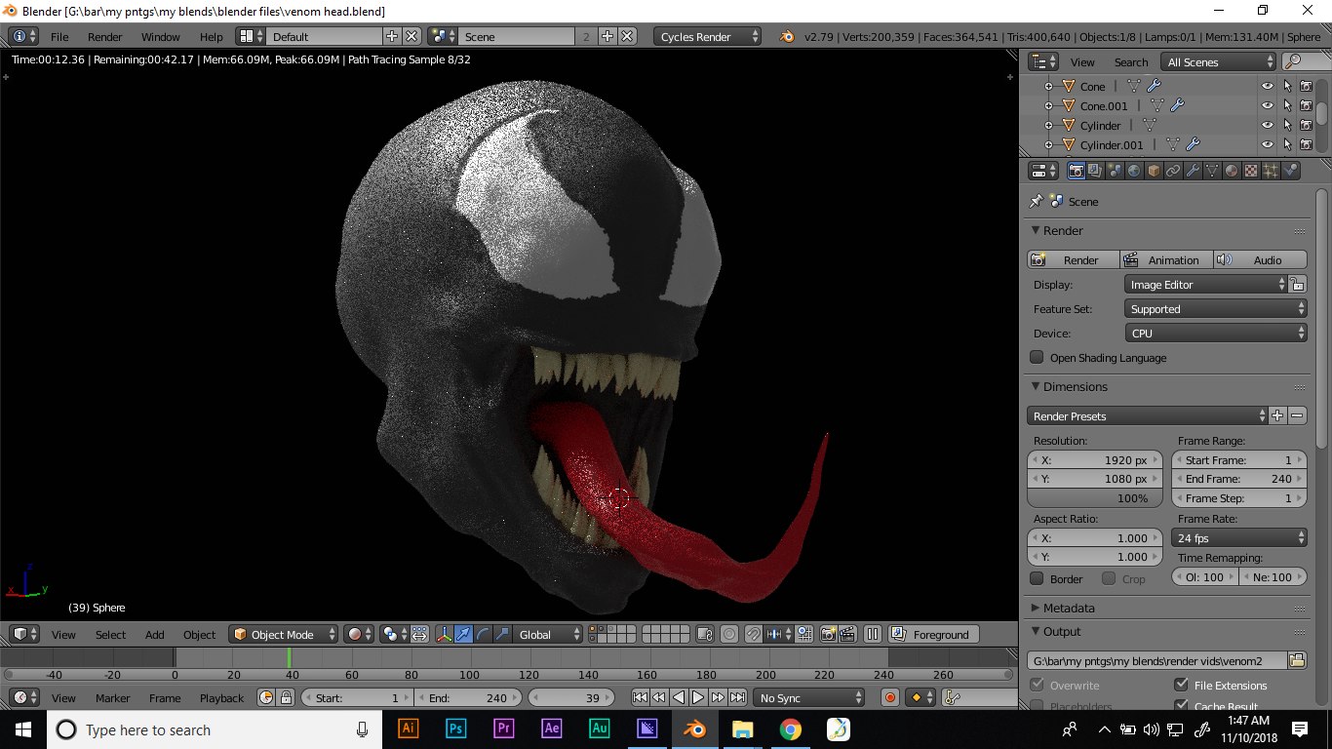
Task: Open the Material properties sphere icon
Action: coord(1232,170)
